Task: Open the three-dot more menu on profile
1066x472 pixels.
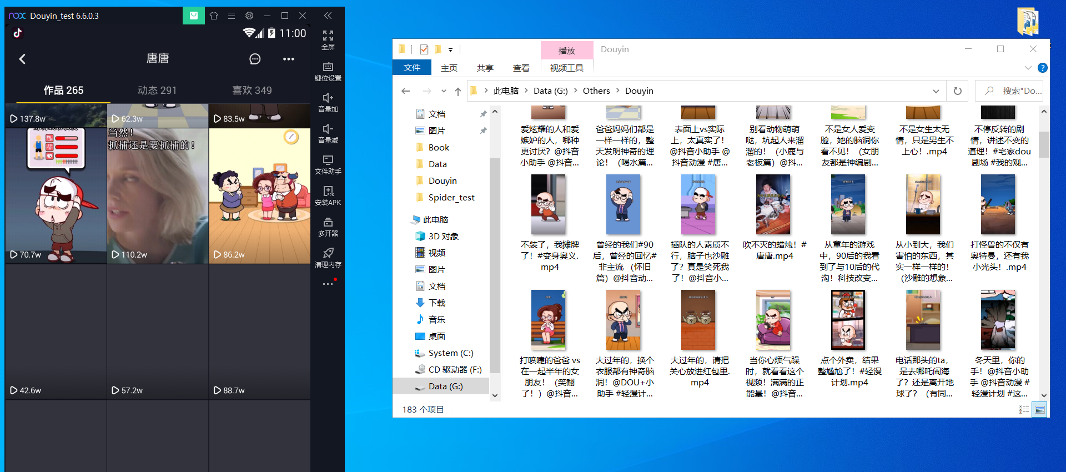Action: [x=289, y=59]
